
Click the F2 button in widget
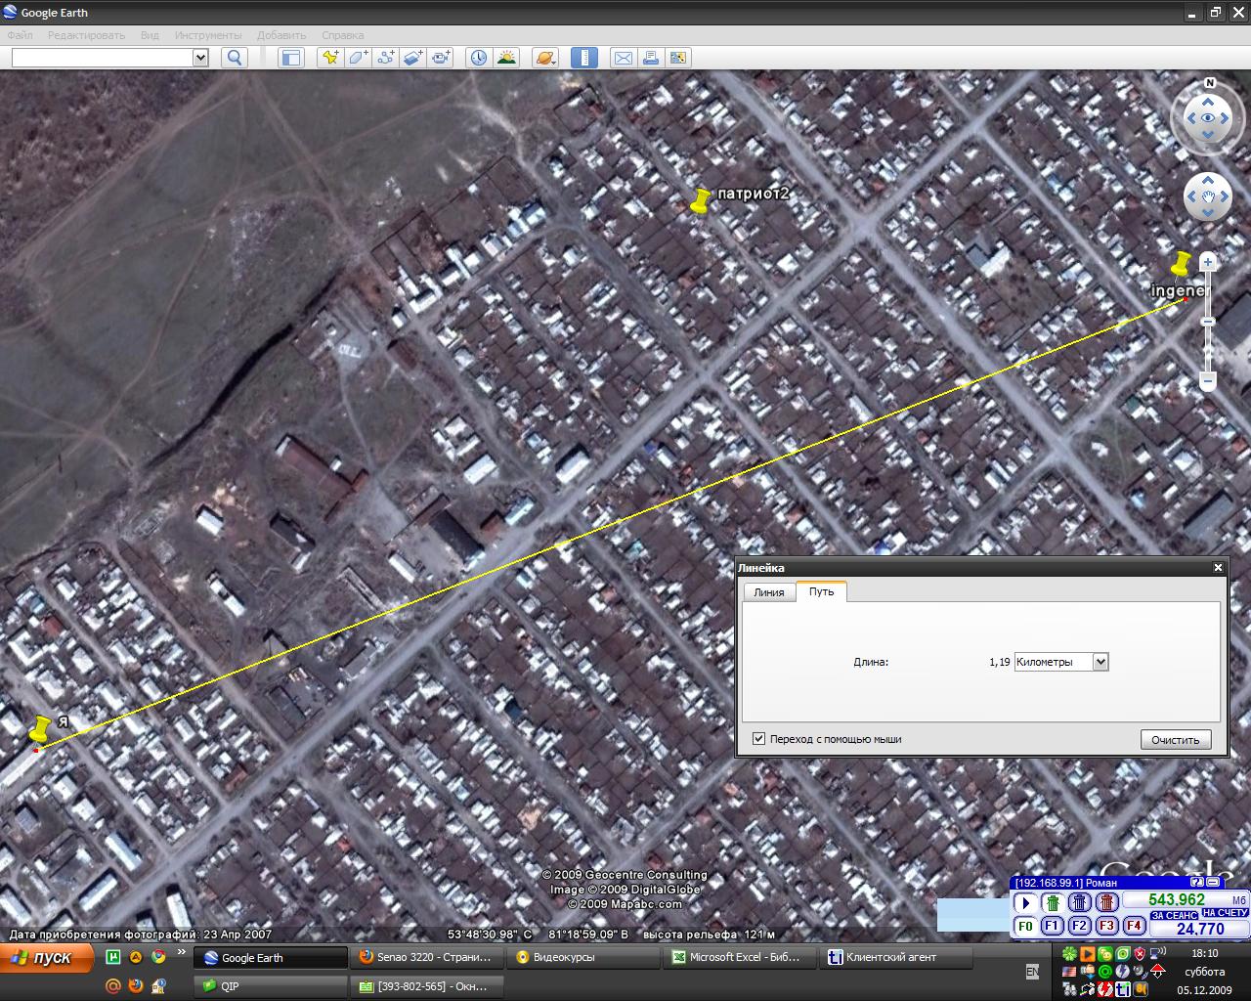pos(1080,926)
